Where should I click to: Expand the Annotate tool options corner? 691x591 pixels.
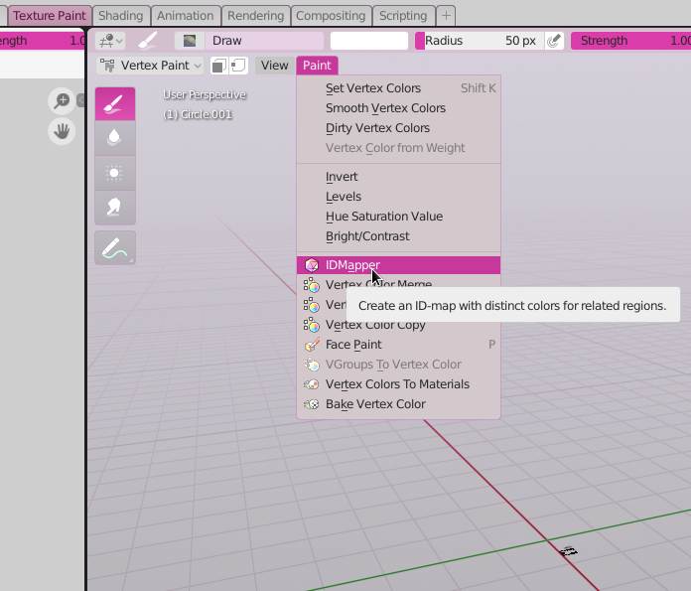tap(131, 260)
